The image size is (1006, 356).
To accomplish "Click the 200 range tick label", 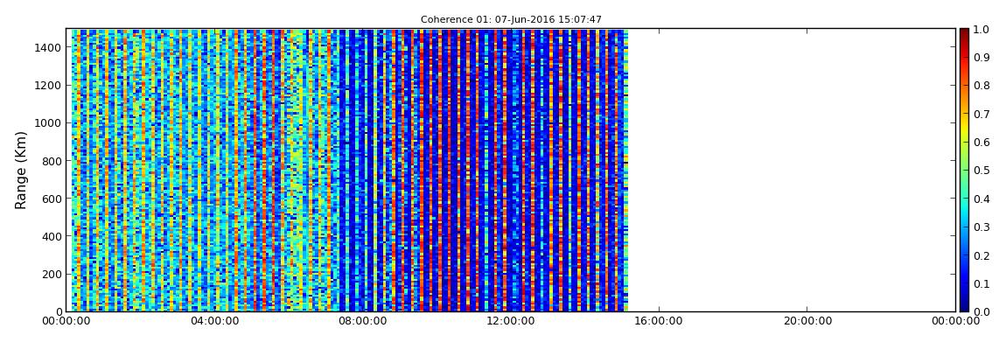I will click(52, 274).
